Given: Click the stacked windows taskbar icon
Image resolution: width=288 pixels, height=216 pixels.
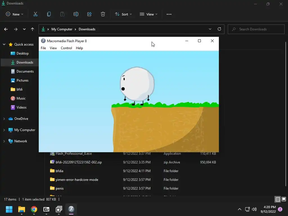Looking at the screenshot, I should [59, 209].
